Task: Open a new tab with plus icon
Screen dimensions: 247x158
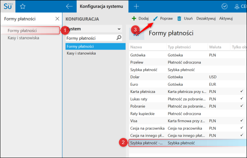Action: tap(136, 6)
